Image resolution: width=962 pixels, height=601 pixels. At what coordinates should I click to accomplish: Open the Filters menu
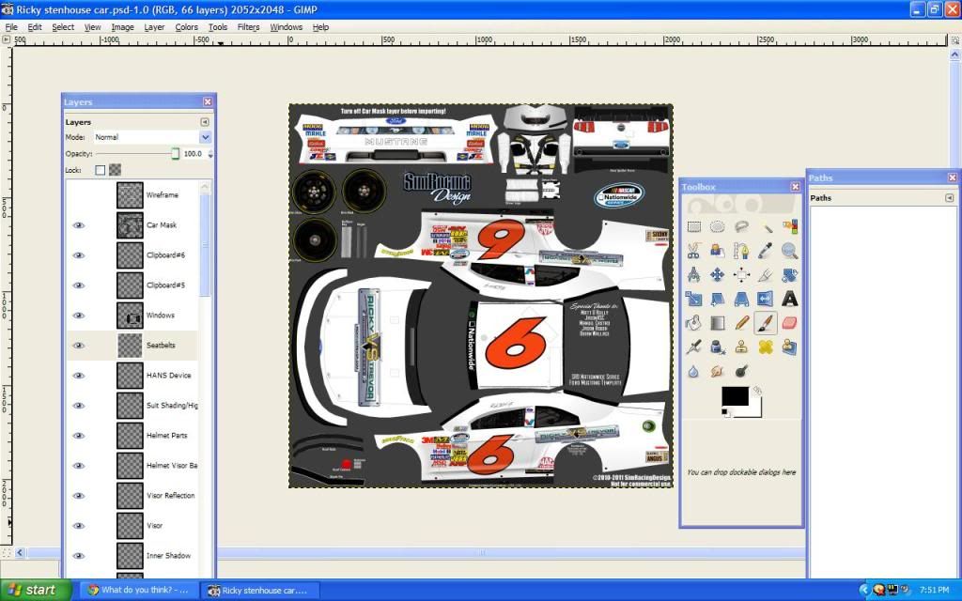pos(248,27)
